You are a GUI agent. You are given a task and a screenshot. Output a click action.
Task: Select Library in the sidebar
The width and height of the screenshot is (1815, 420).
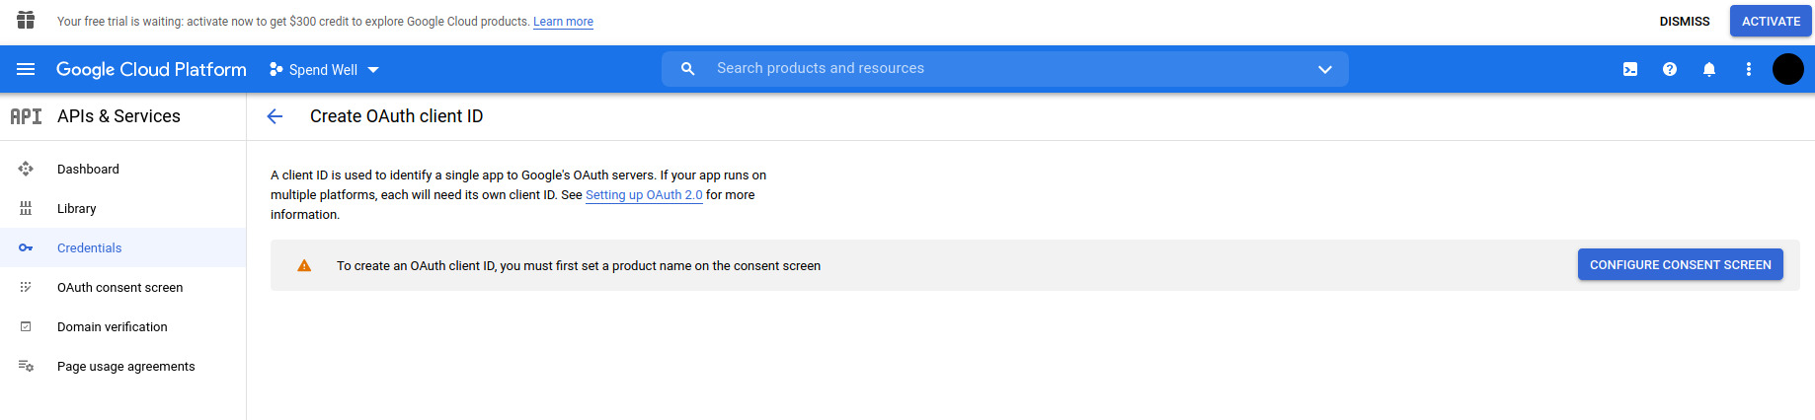(77, 209)
